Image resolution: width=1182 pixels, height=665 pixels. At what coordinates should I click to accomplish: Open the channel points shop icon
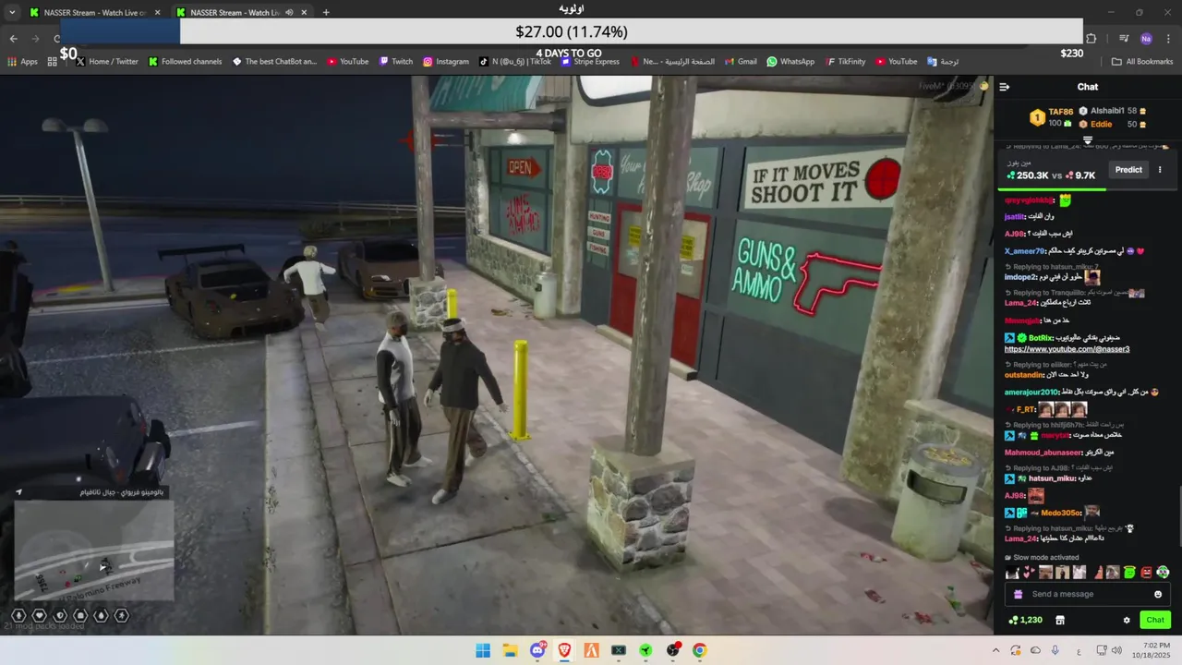[x=1060, y=620]
